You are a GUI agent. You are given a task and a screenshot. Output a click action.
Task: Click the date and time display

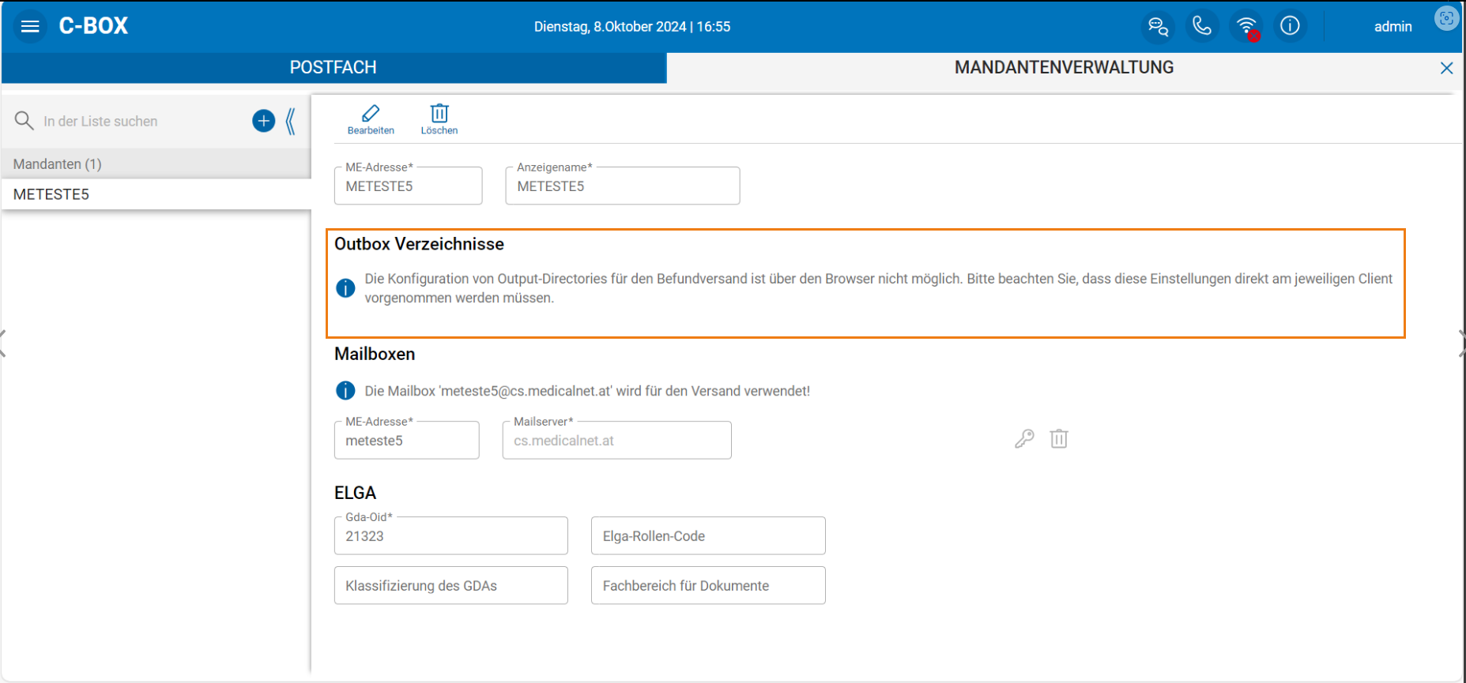(x=632, y=27)
